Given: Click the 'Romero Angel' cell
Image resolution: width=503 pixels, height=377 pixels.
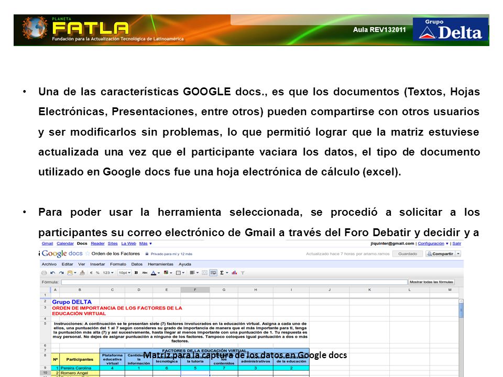Looking at the screenshot, I should pos(80,373).
